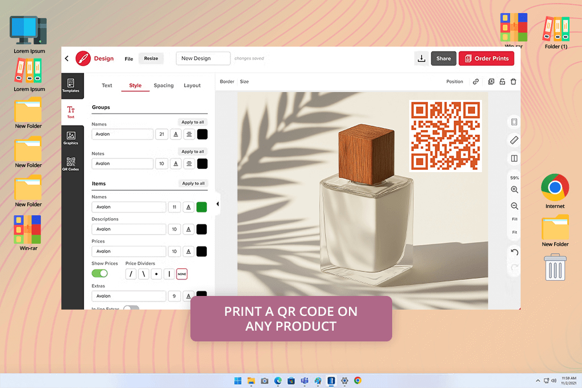The image size is (582, 388).
Task: Apply Notes style to all
Action: pos(193,151)
